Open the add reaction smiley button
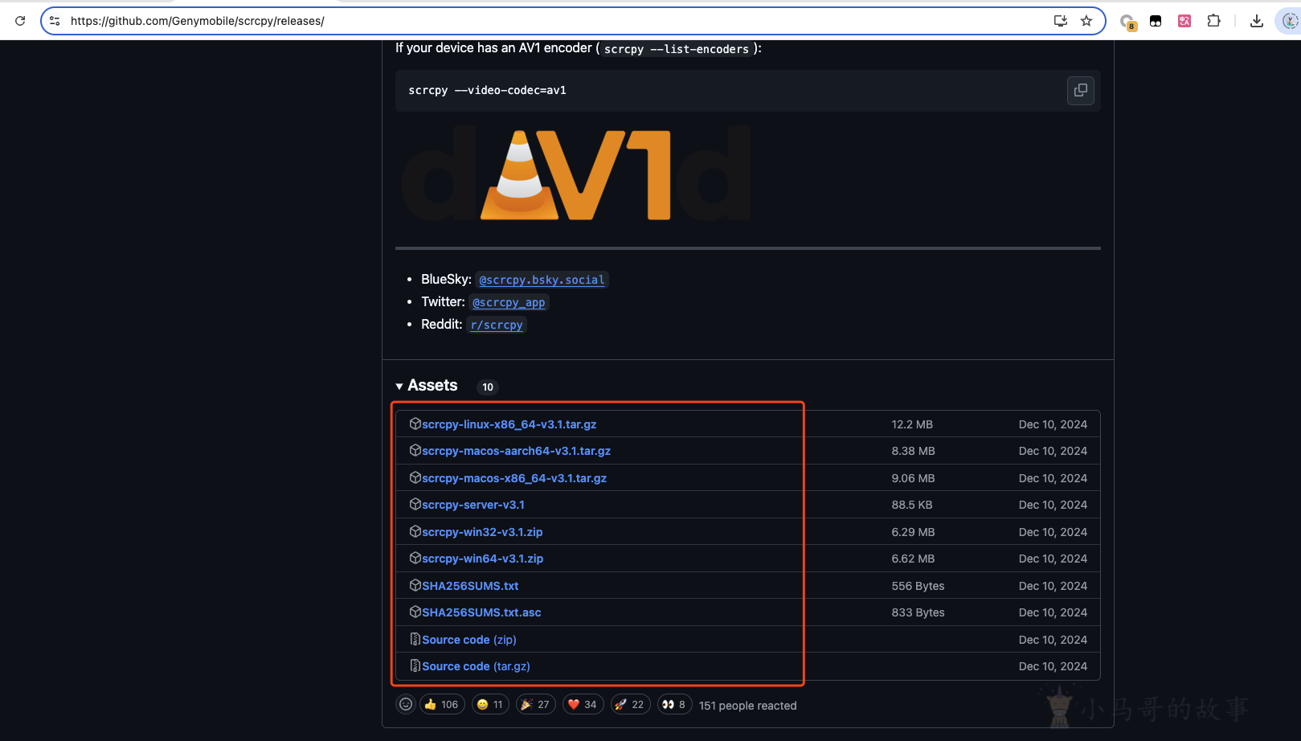 click(x=406, y=705)
